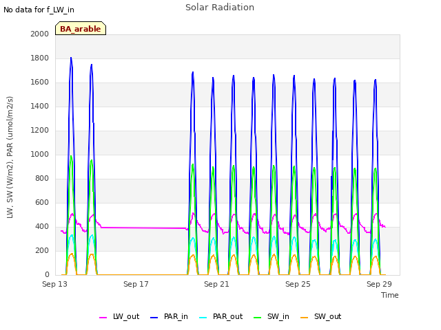The height and width of the screenshot is (330, 441).
Task: Click the Sep 25 x-axis label
Action: pyautogui.click(x=298, y=284)
